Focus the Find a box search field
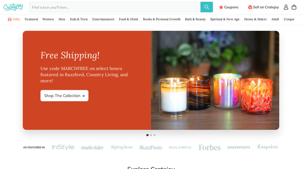 click(x=115, y=7)
